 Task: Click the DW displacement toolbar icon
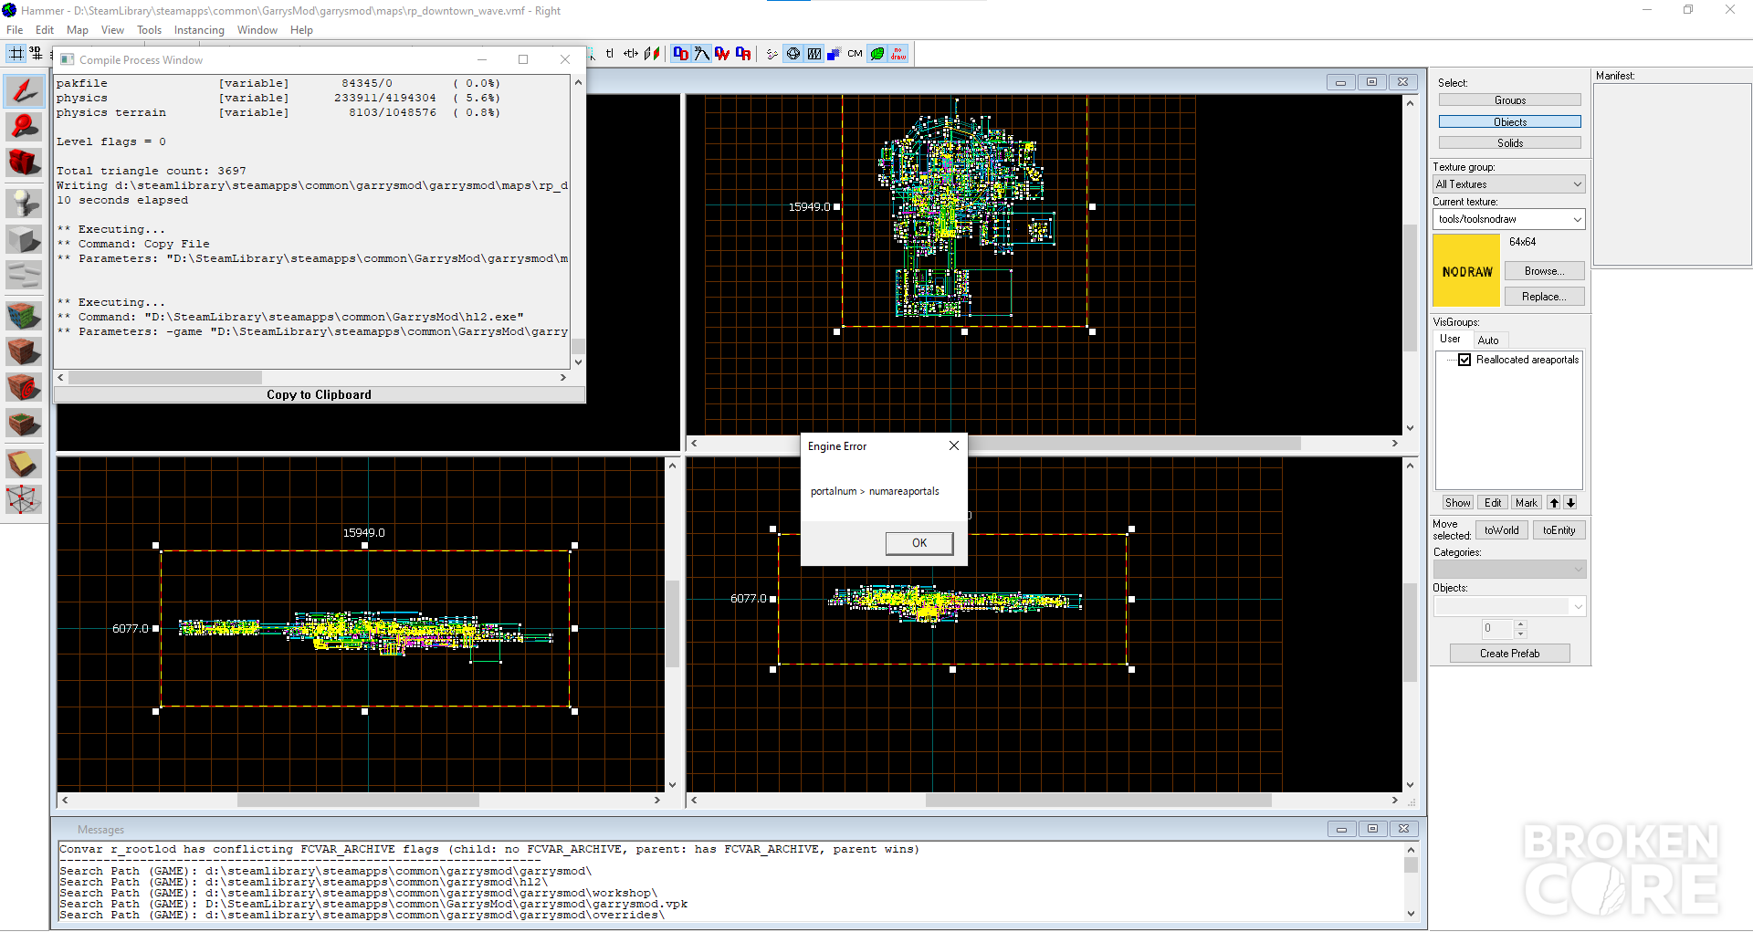point(722,54)
